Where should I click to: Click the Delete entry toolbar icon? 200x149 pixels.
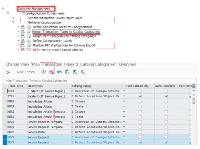52,72
